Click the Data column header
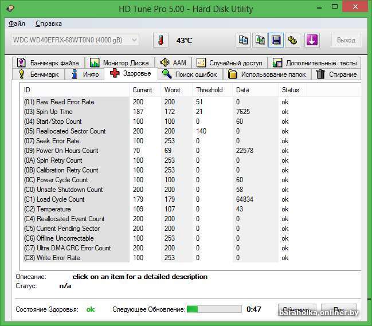 (x=256, y=90)
